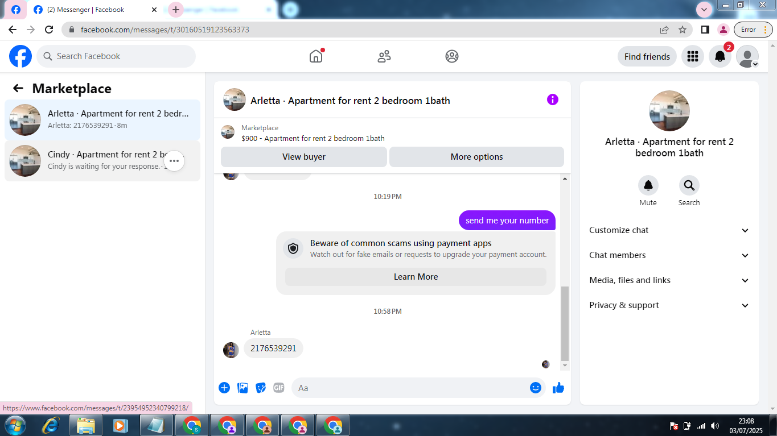Switch to the first Facebook browser tab
The image size is (777, 436).
pos(16,10)
